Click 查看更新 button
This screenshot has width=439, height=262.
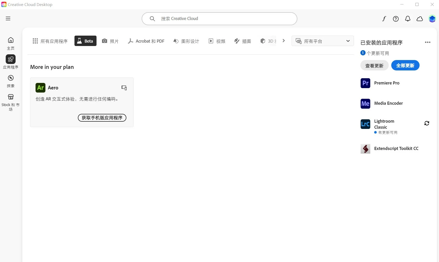pyautogui.click(x=374, y=65)
